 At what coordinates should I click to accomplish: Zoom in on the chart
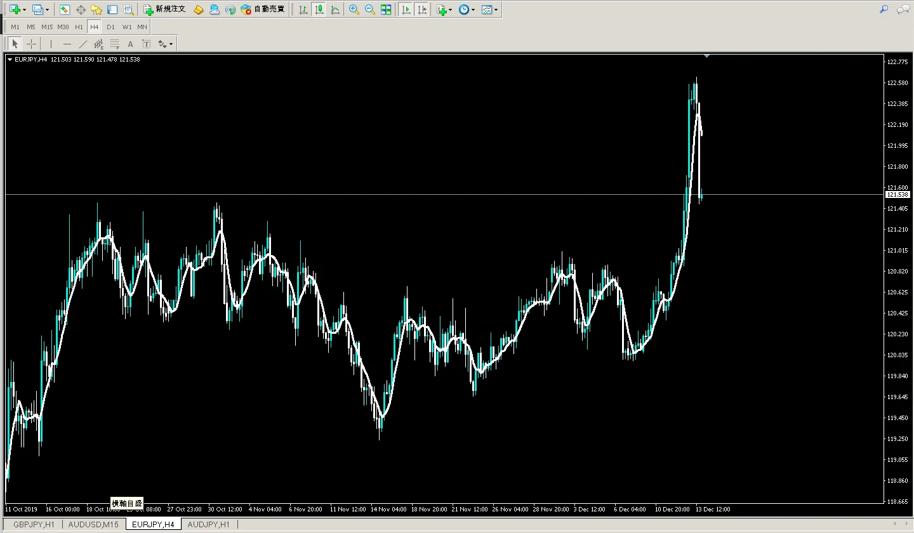tap(354, 10)
